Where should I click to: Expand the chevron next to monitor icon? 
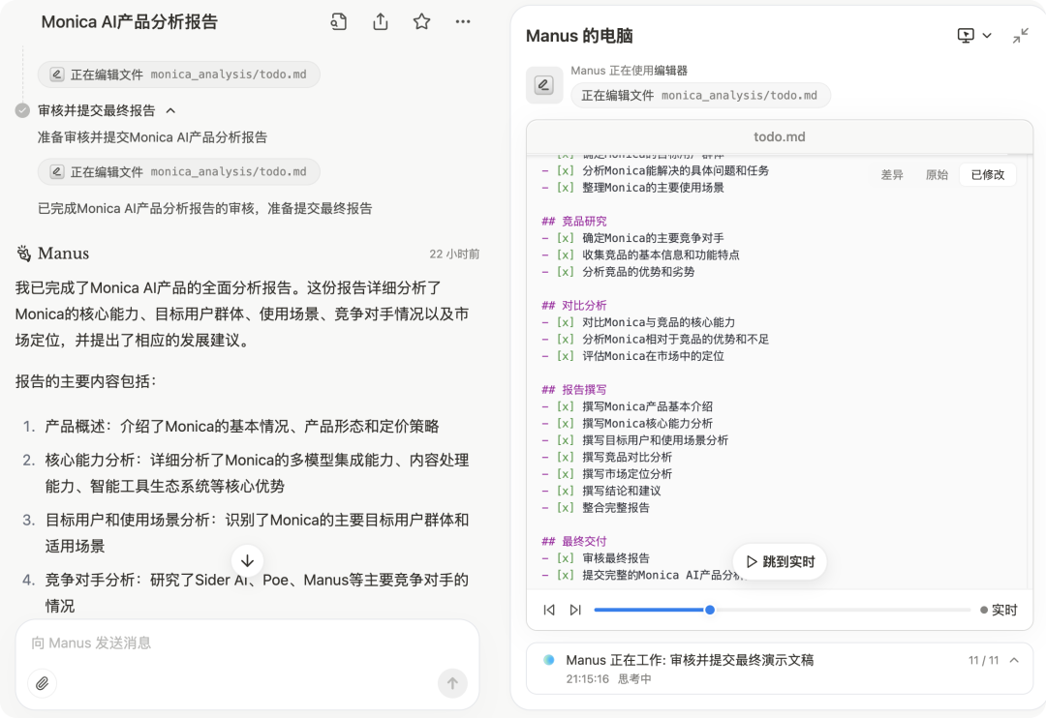[x=987, y=36]
